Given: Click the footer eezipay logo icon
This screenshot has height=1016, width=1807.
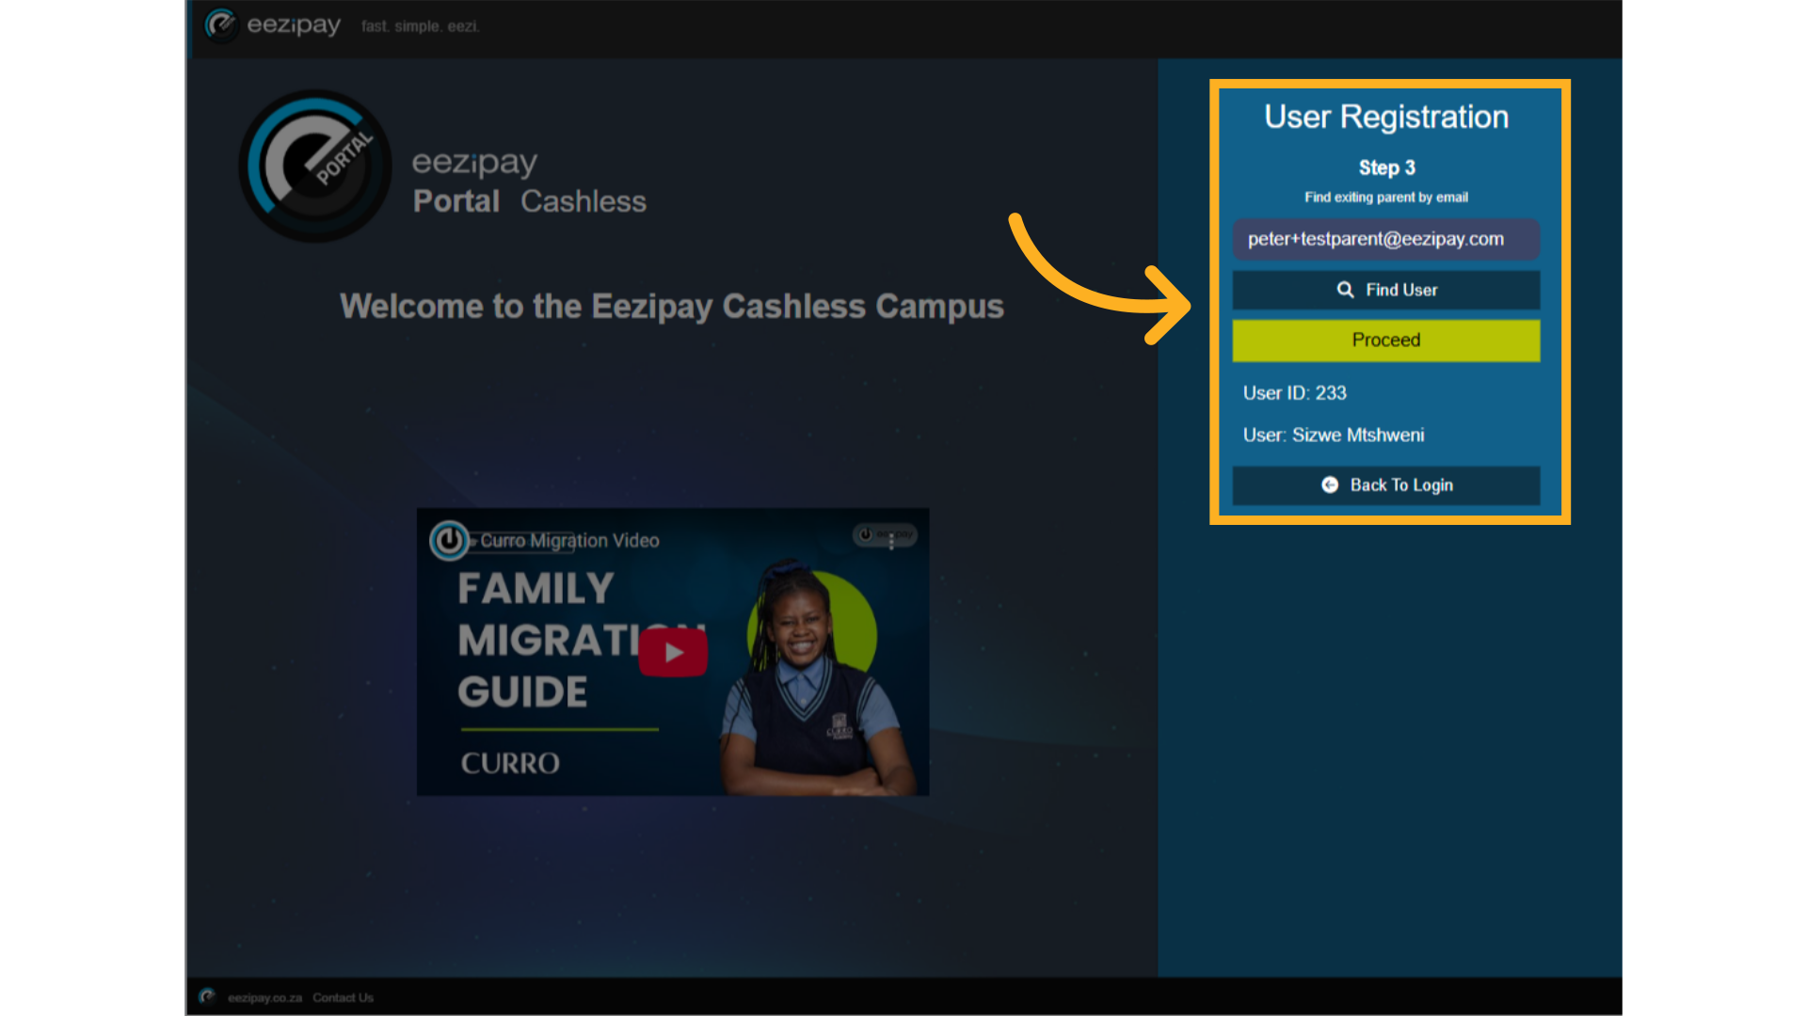Looking at the screenshot, I should [207, 996].
